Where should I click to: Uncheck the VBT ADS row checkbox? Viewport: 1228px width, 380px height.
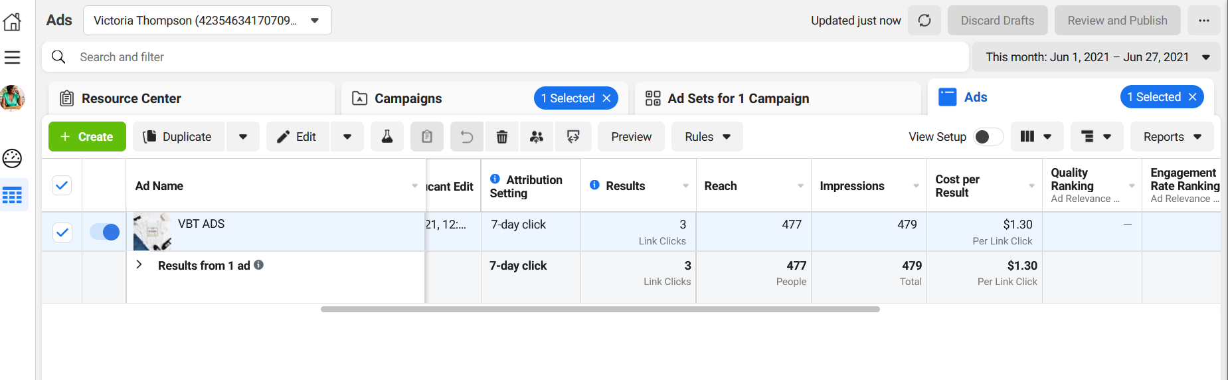click(62, 232)
